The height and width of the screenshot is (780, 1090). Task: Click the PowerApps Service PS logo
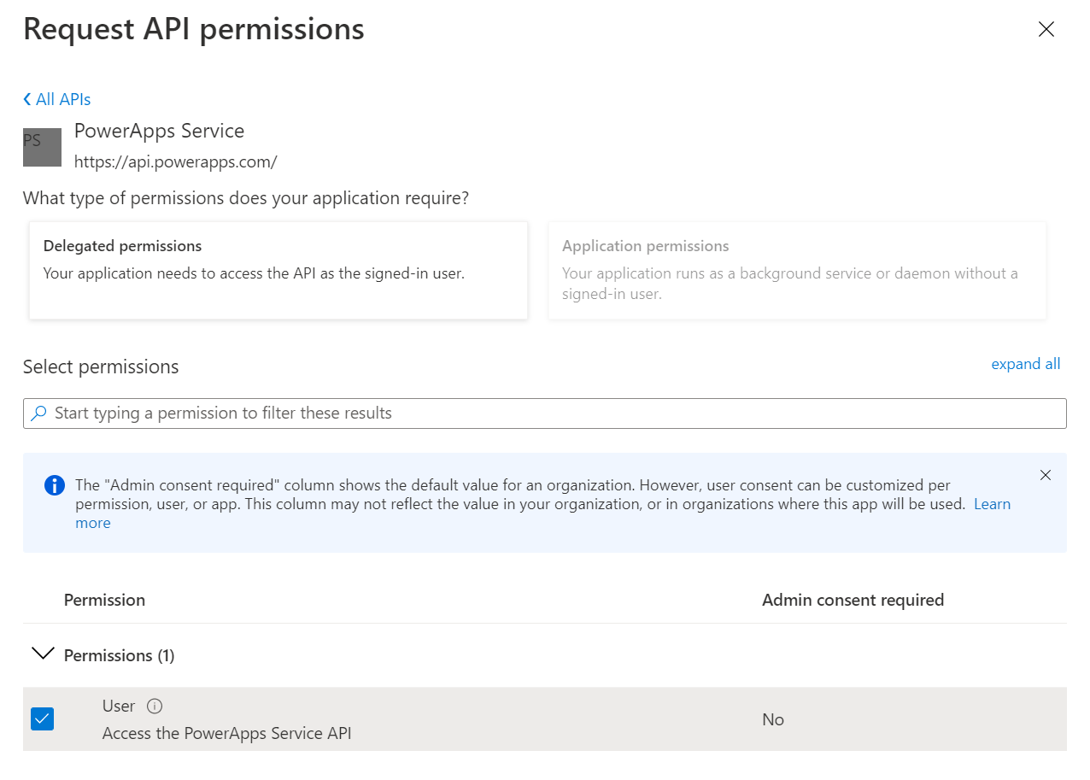(42, 147)
